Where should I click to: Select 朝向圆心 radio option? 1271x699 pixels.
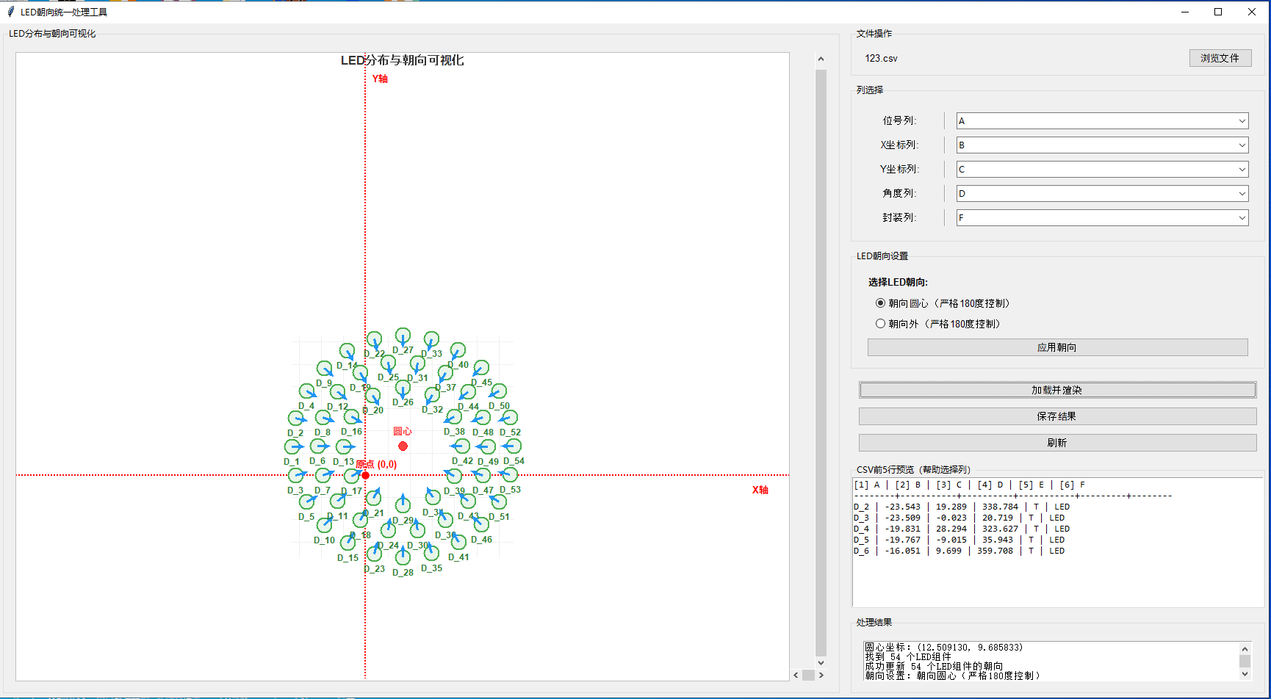click(880, 303)
